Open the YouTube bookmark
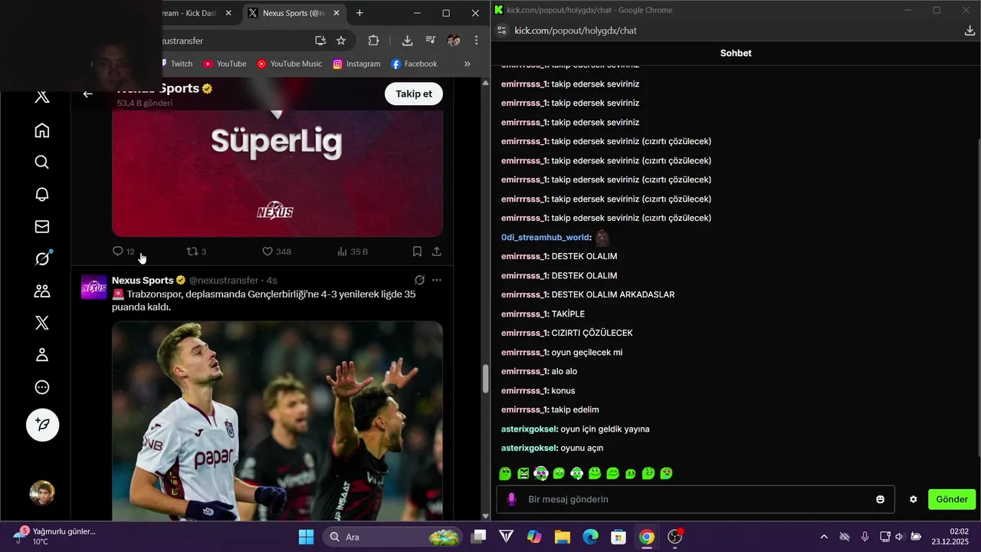The width and height of the screenshot is (981, 552). pos(225,64)
